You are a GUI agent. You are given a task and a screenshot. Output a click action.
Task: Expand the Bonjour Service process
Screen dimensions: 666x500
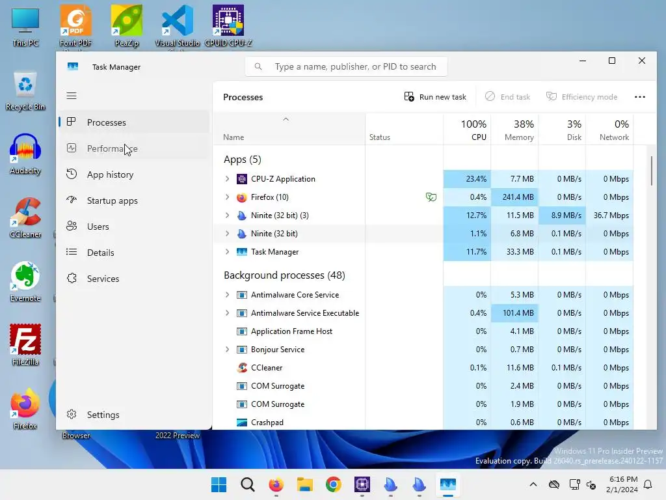227,350
